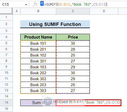Select price 25 next to Book 102

click(73, 55)
